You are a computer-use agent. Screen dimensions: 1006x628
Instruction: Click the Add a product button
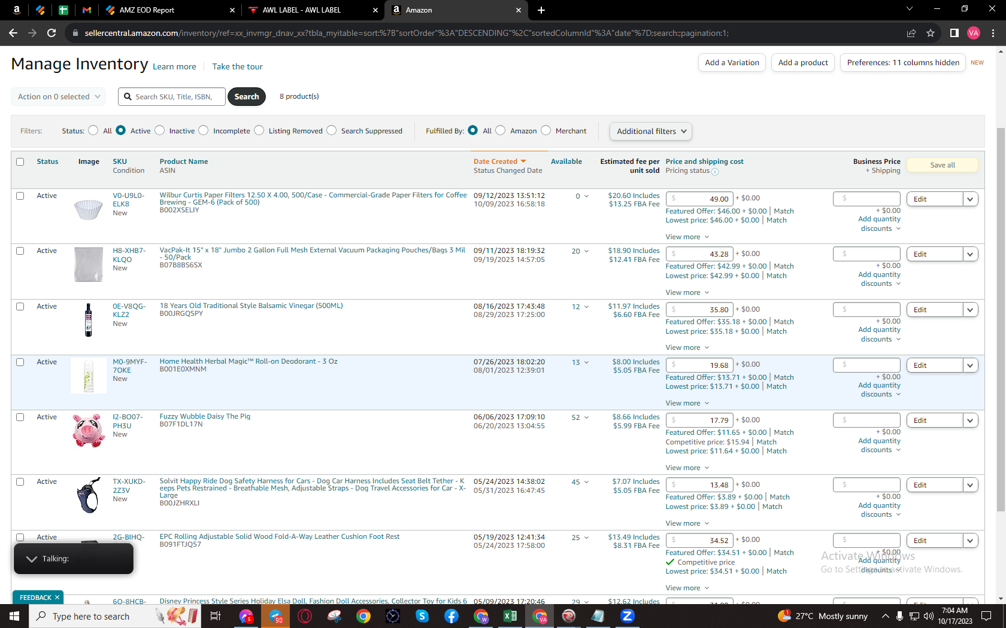pyautogui.click(x=803, y=62)
